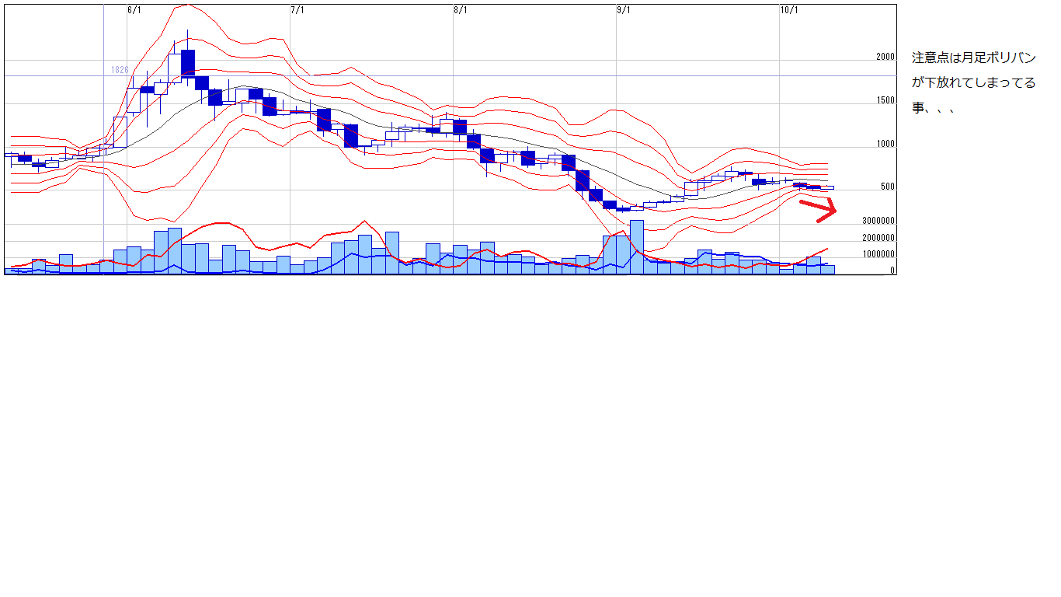The width and height of the screenshot is (1061, 597).
Task: Click the 3000000 volume axis label
Action: point(878,221)
